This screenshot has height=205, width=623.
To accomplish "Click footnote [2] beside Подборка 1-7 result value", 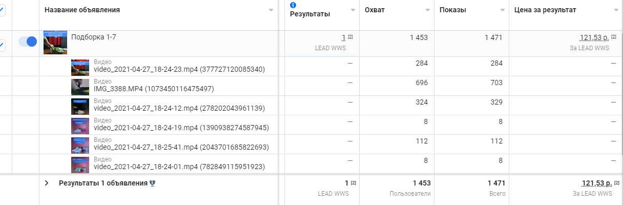I will click(x=350, y=37).
